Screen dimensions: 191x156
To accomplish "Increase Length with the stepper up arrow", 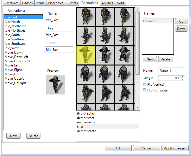I will pyautogui.click(x=183, y=77).
